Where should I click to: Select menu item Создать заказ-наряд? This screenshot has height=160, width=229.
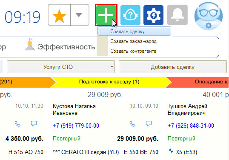[134, 41]
